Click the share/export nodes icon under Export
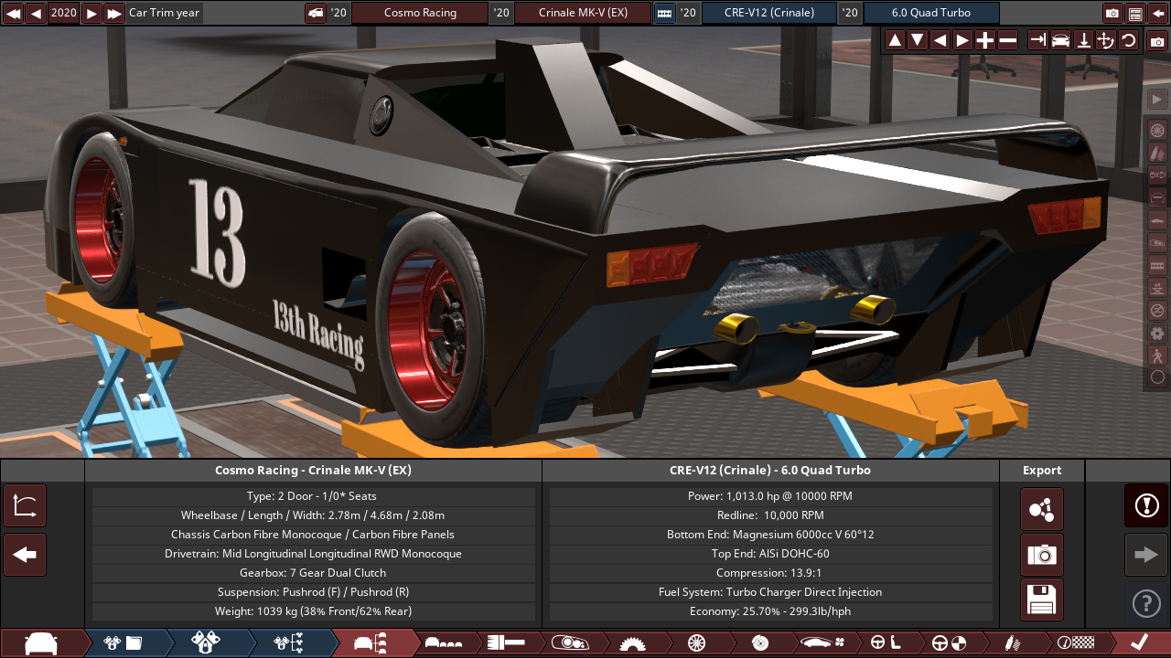The height and width of the screenshot is (658, 1171). point(1042,509)
